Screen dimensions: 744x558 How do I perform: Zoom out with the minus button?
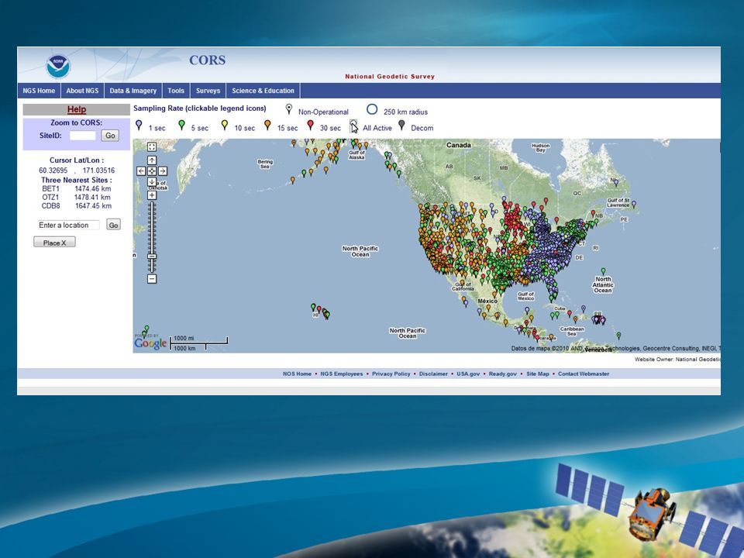[152, 278]
